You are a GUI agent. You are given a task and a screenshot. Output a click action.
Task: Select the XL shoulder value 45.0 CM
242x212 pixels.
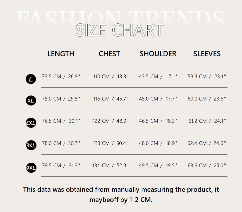click(x=148, y=99)
